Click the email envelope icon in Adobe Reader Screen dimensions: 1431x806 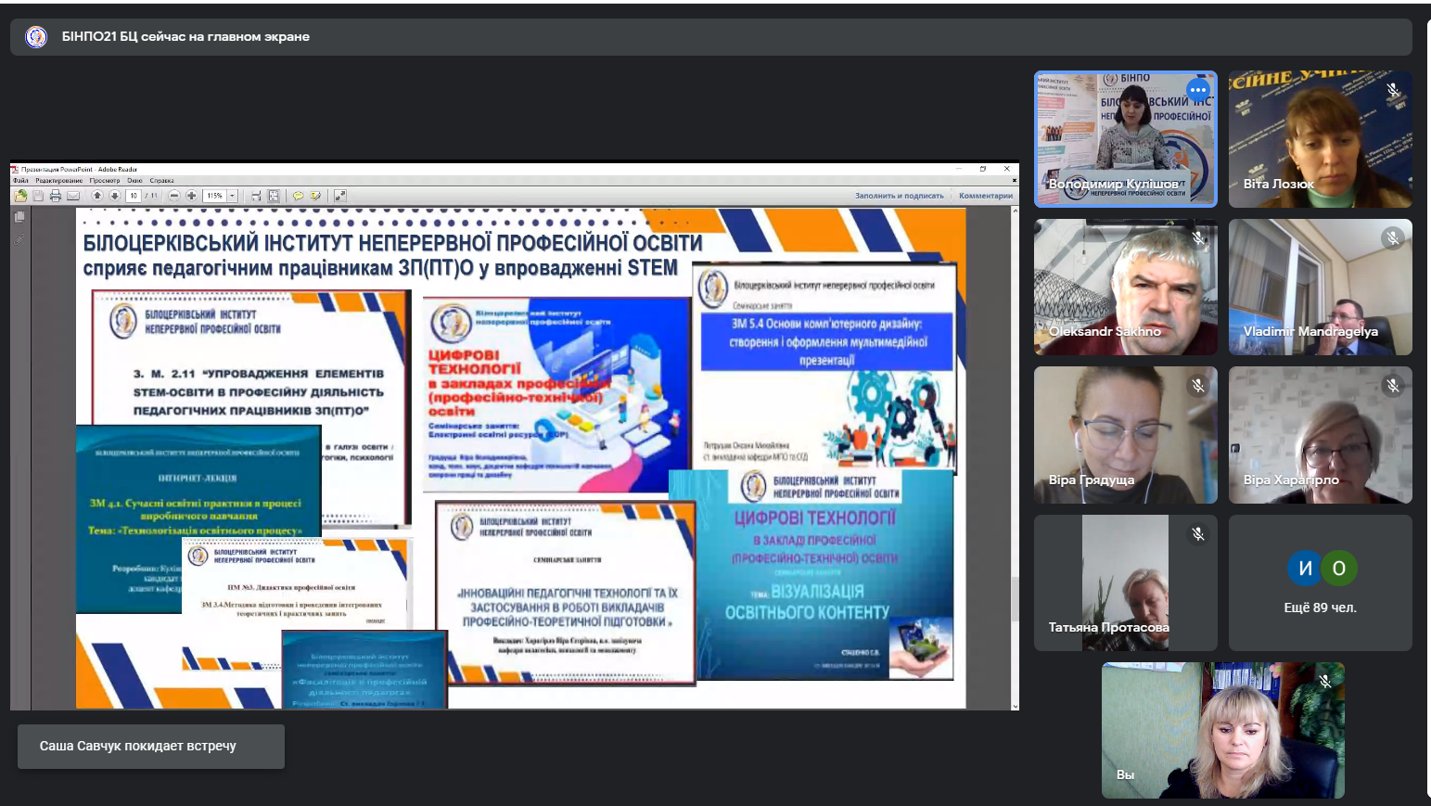[73, 196]
